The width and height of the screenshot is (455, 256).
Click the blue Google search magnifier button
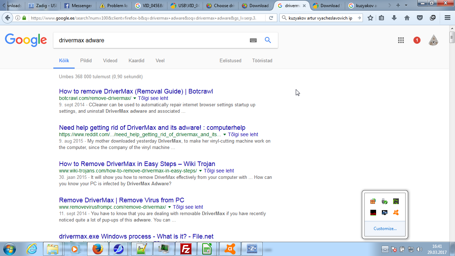[x=268, y=40]
